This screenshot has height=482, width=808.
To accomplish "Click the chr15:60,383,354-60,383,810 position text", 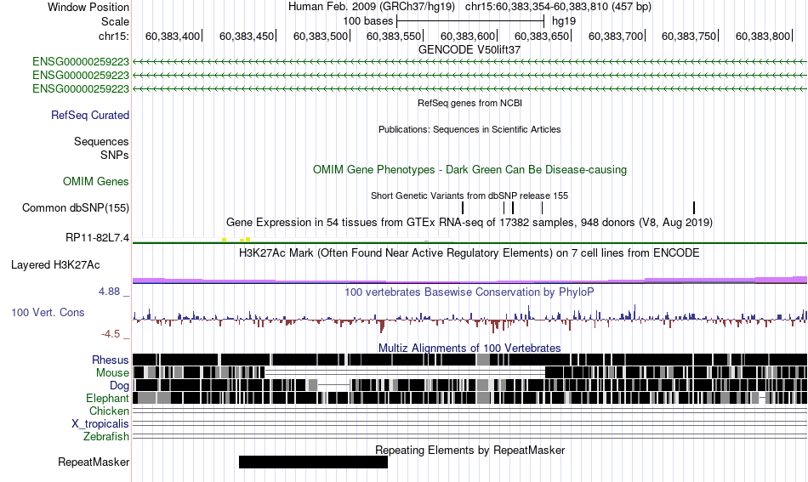I will click(558, 7).
